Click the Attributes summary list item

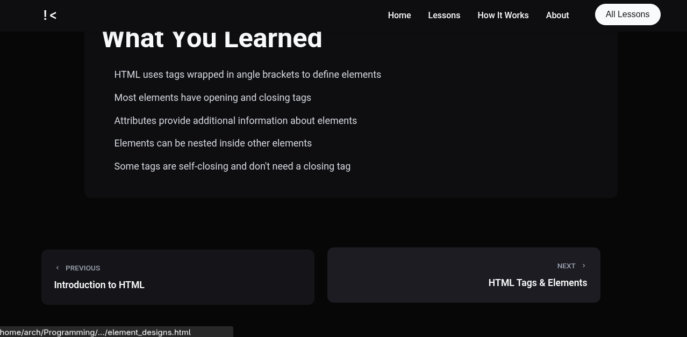(235, 121)
